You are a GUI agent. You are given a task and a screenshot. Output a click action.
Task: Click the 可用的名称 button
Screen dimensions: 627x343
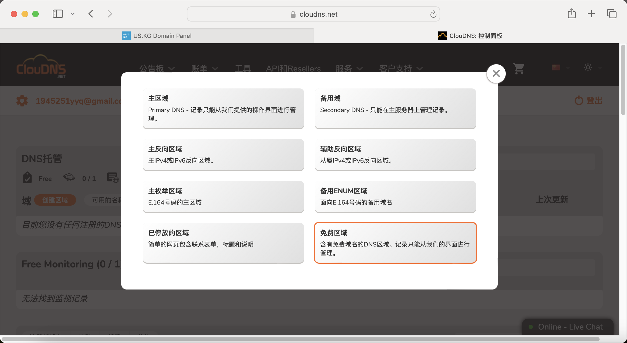coord(103,200)
